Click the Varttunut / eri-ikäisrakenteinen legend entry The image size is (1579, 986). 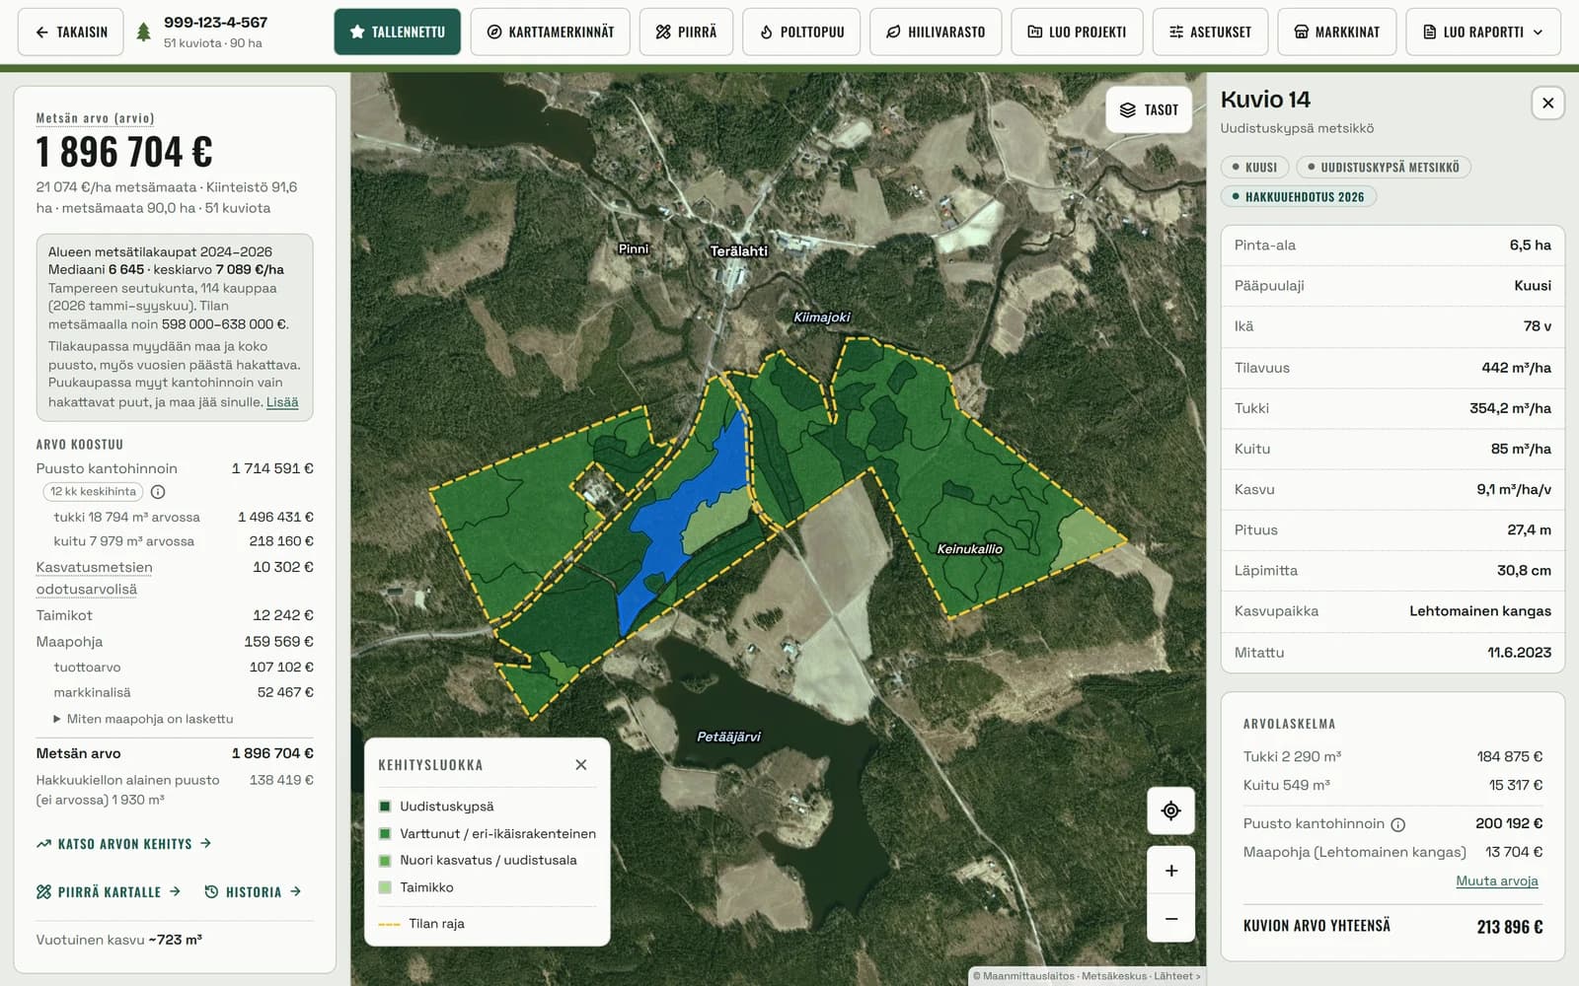(488, 833)
